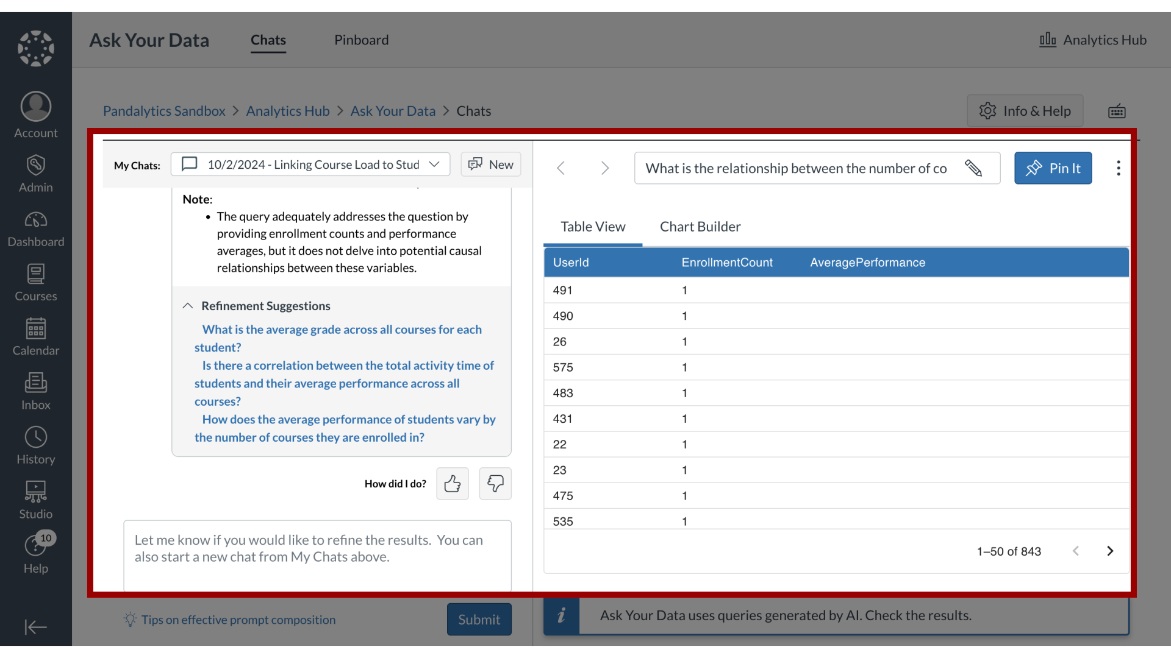The height and width of the screenshot is (658, 1171).
Task: Collapse the Refinement Suggestions section
Action: pos(188,305)
